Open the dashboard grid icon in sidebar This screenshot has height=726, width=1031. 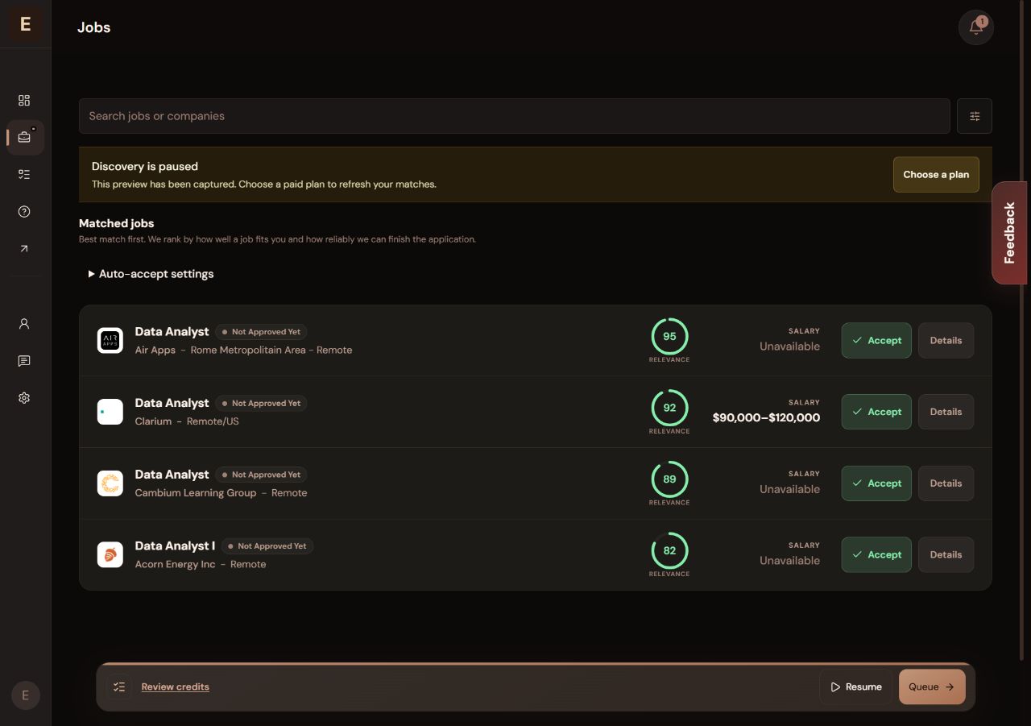(x=24, y=101)
